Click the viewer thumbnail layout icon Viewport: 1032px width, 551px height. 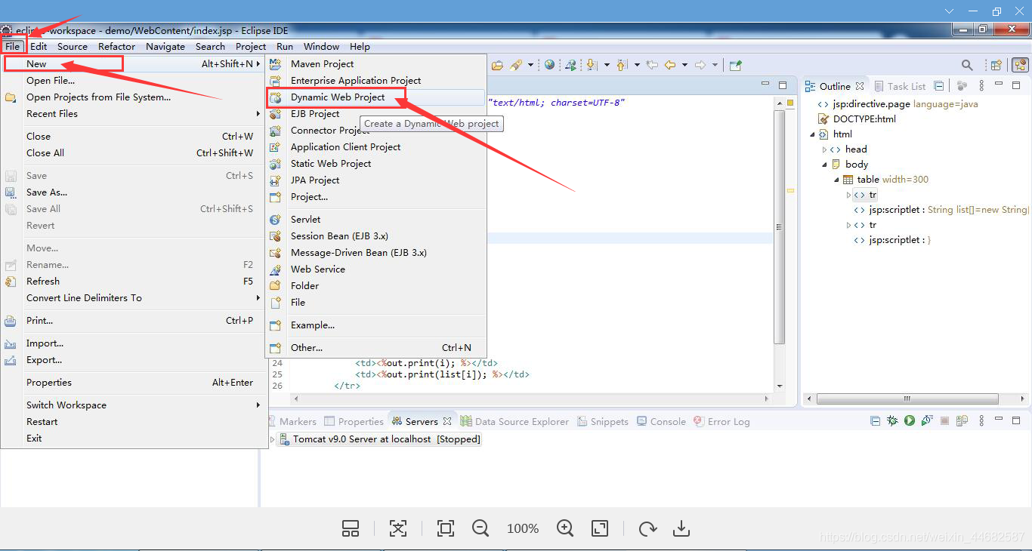pos(351,528)
